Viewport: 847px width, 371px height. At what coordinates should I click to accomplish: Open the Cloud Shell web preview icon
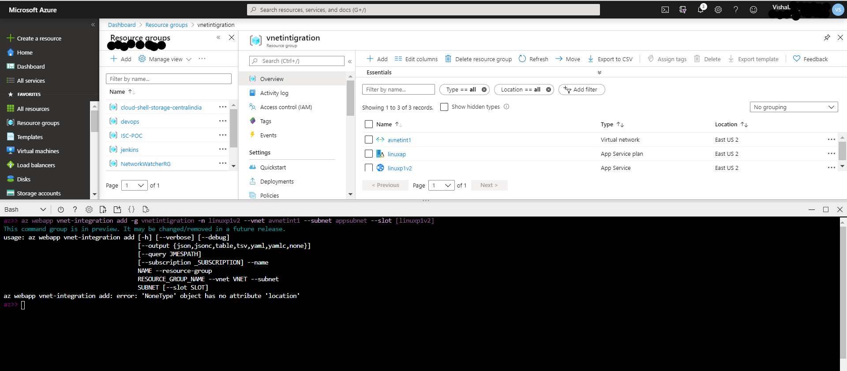[x=146, y=209]
